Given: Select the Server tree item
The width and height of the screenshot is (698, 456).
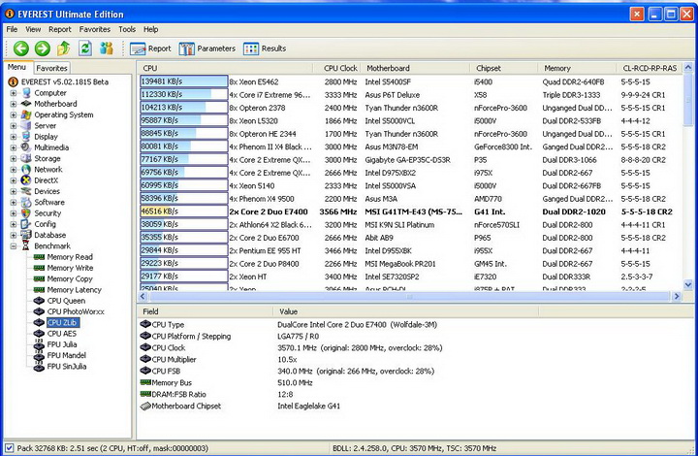Looking at the screenshot, I should click(45, 125).
